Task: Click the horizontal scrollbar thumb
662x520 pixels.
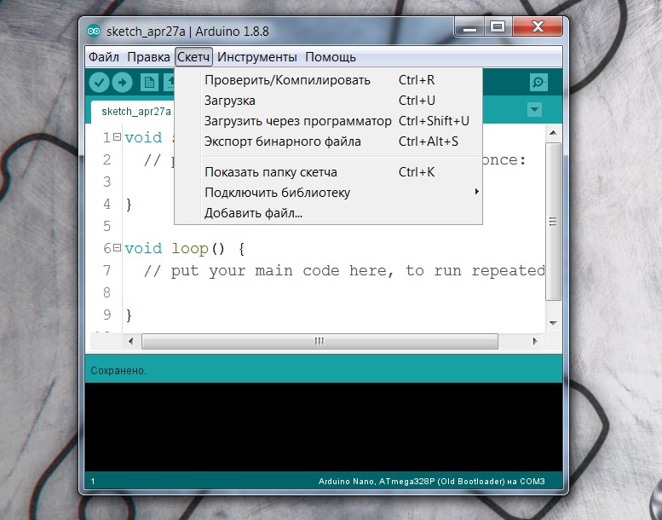Action: point(319,341)
